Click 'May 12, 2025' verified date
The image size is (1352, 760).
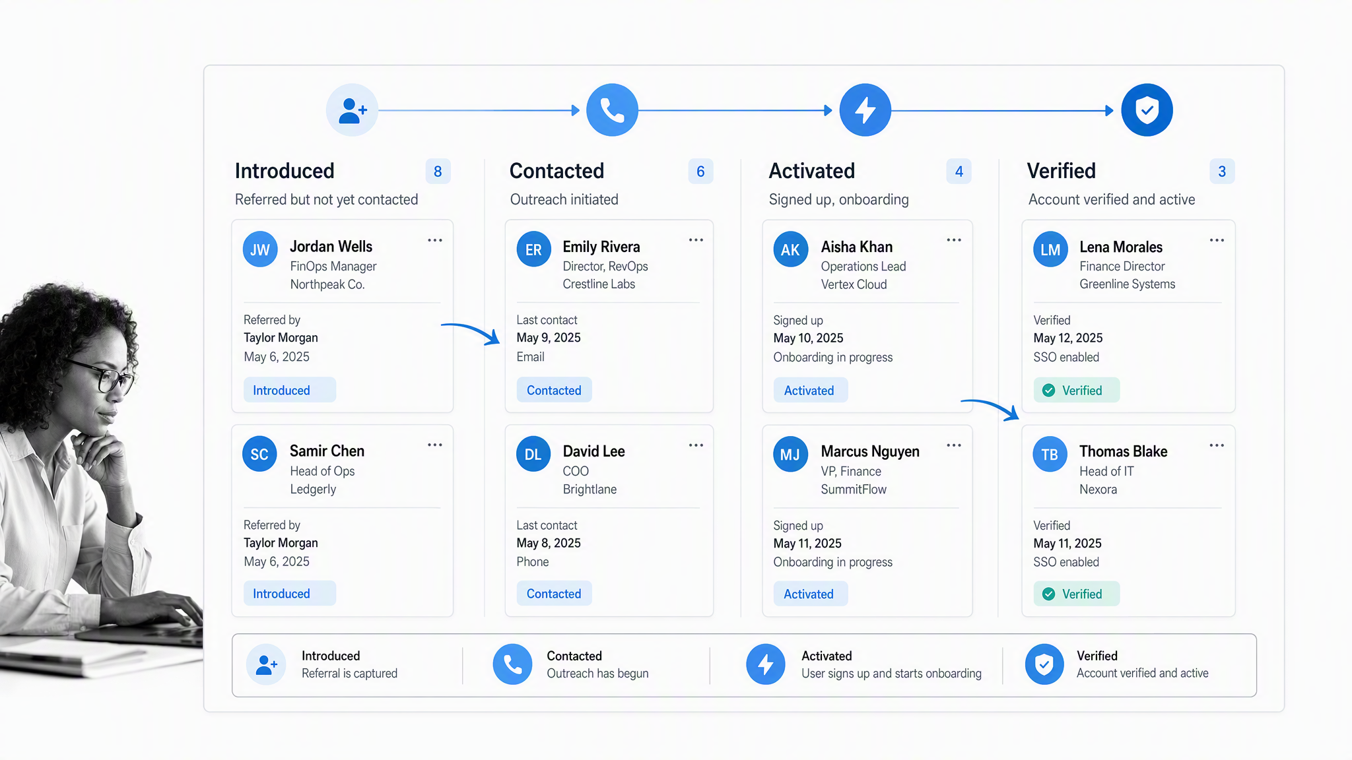point(1067,338)
